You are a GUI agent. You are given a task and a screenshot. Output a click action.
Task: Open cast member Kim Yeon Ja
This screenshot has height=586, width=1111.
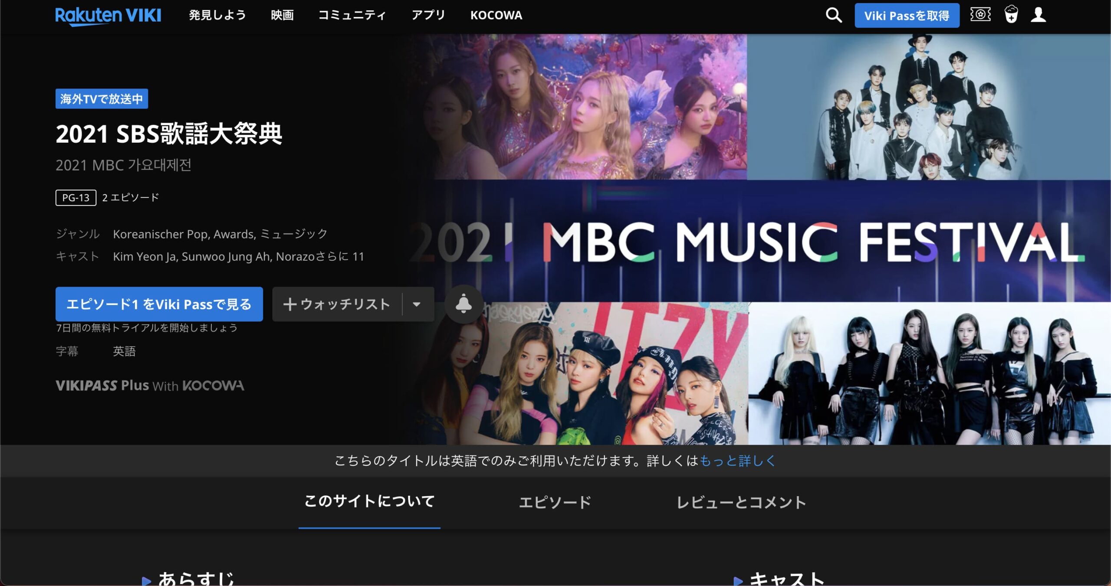click(145, 257)
